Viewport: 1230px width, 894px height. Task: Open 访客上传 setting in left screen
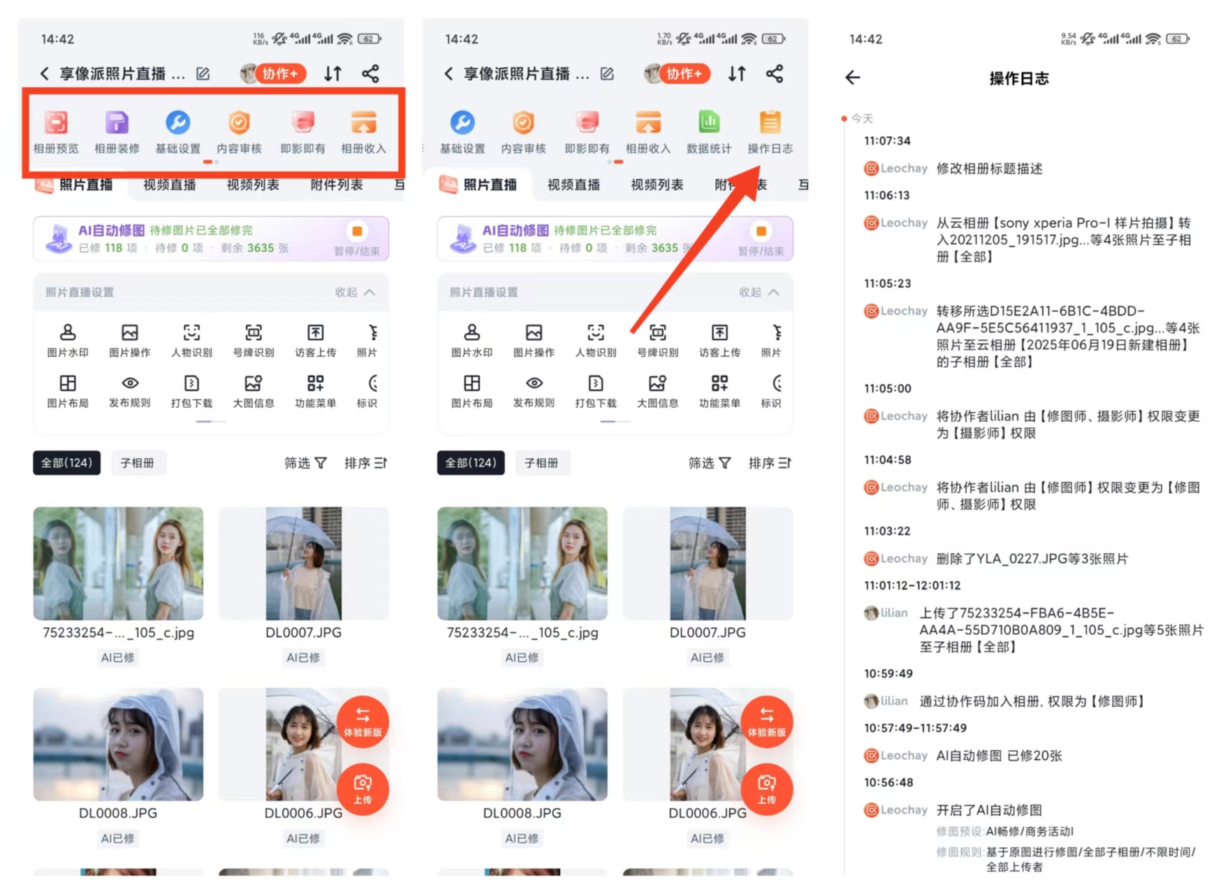click(x=315, y=341)
